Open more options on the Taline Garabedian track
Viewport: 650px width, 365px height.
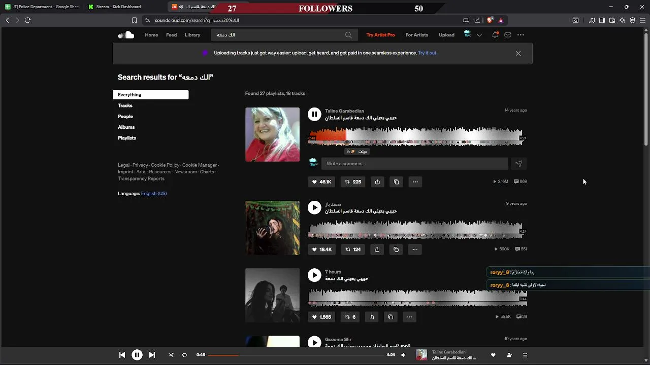[415, 182]
